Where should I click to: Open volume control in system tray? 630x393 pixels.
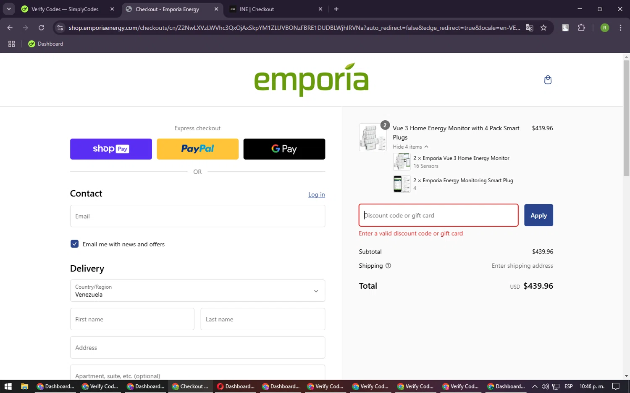click(545, 386)
